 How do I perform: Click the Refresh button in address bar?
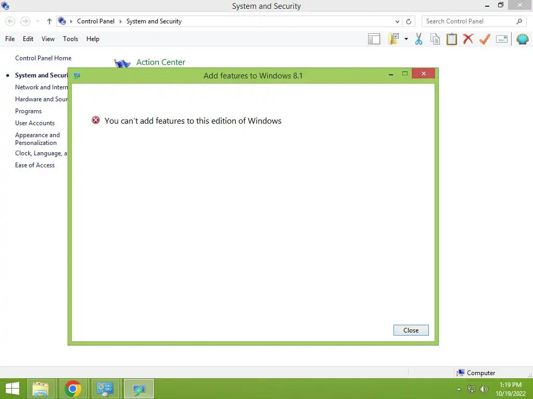coord(409,21)
